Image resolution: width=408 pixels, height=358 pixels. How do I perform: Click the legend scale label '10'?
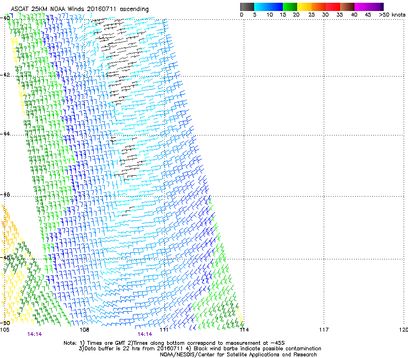pos(270,14)
